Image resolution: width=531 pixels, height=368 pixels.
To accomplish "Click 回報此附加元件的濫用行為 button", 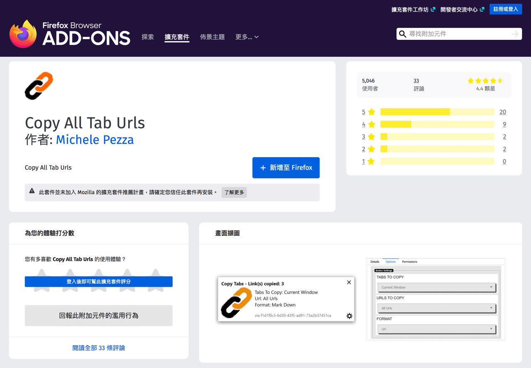I will pyautogui.click(x=98, y=315).
